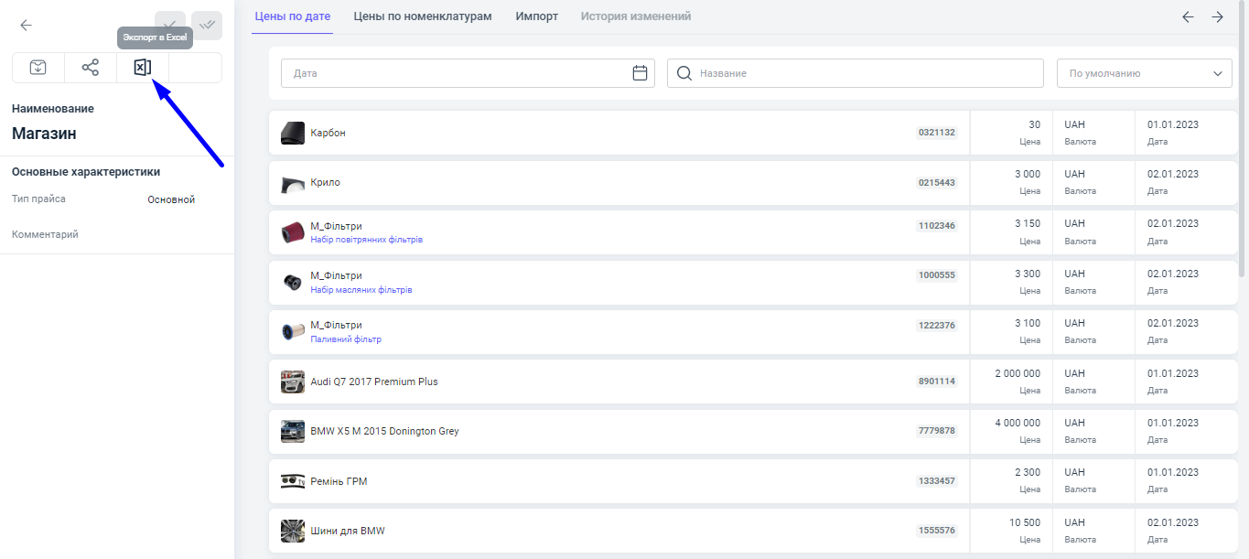Go back using the left arrow icon
Screen dimensions: 1249x559
(x=26, y=26)
